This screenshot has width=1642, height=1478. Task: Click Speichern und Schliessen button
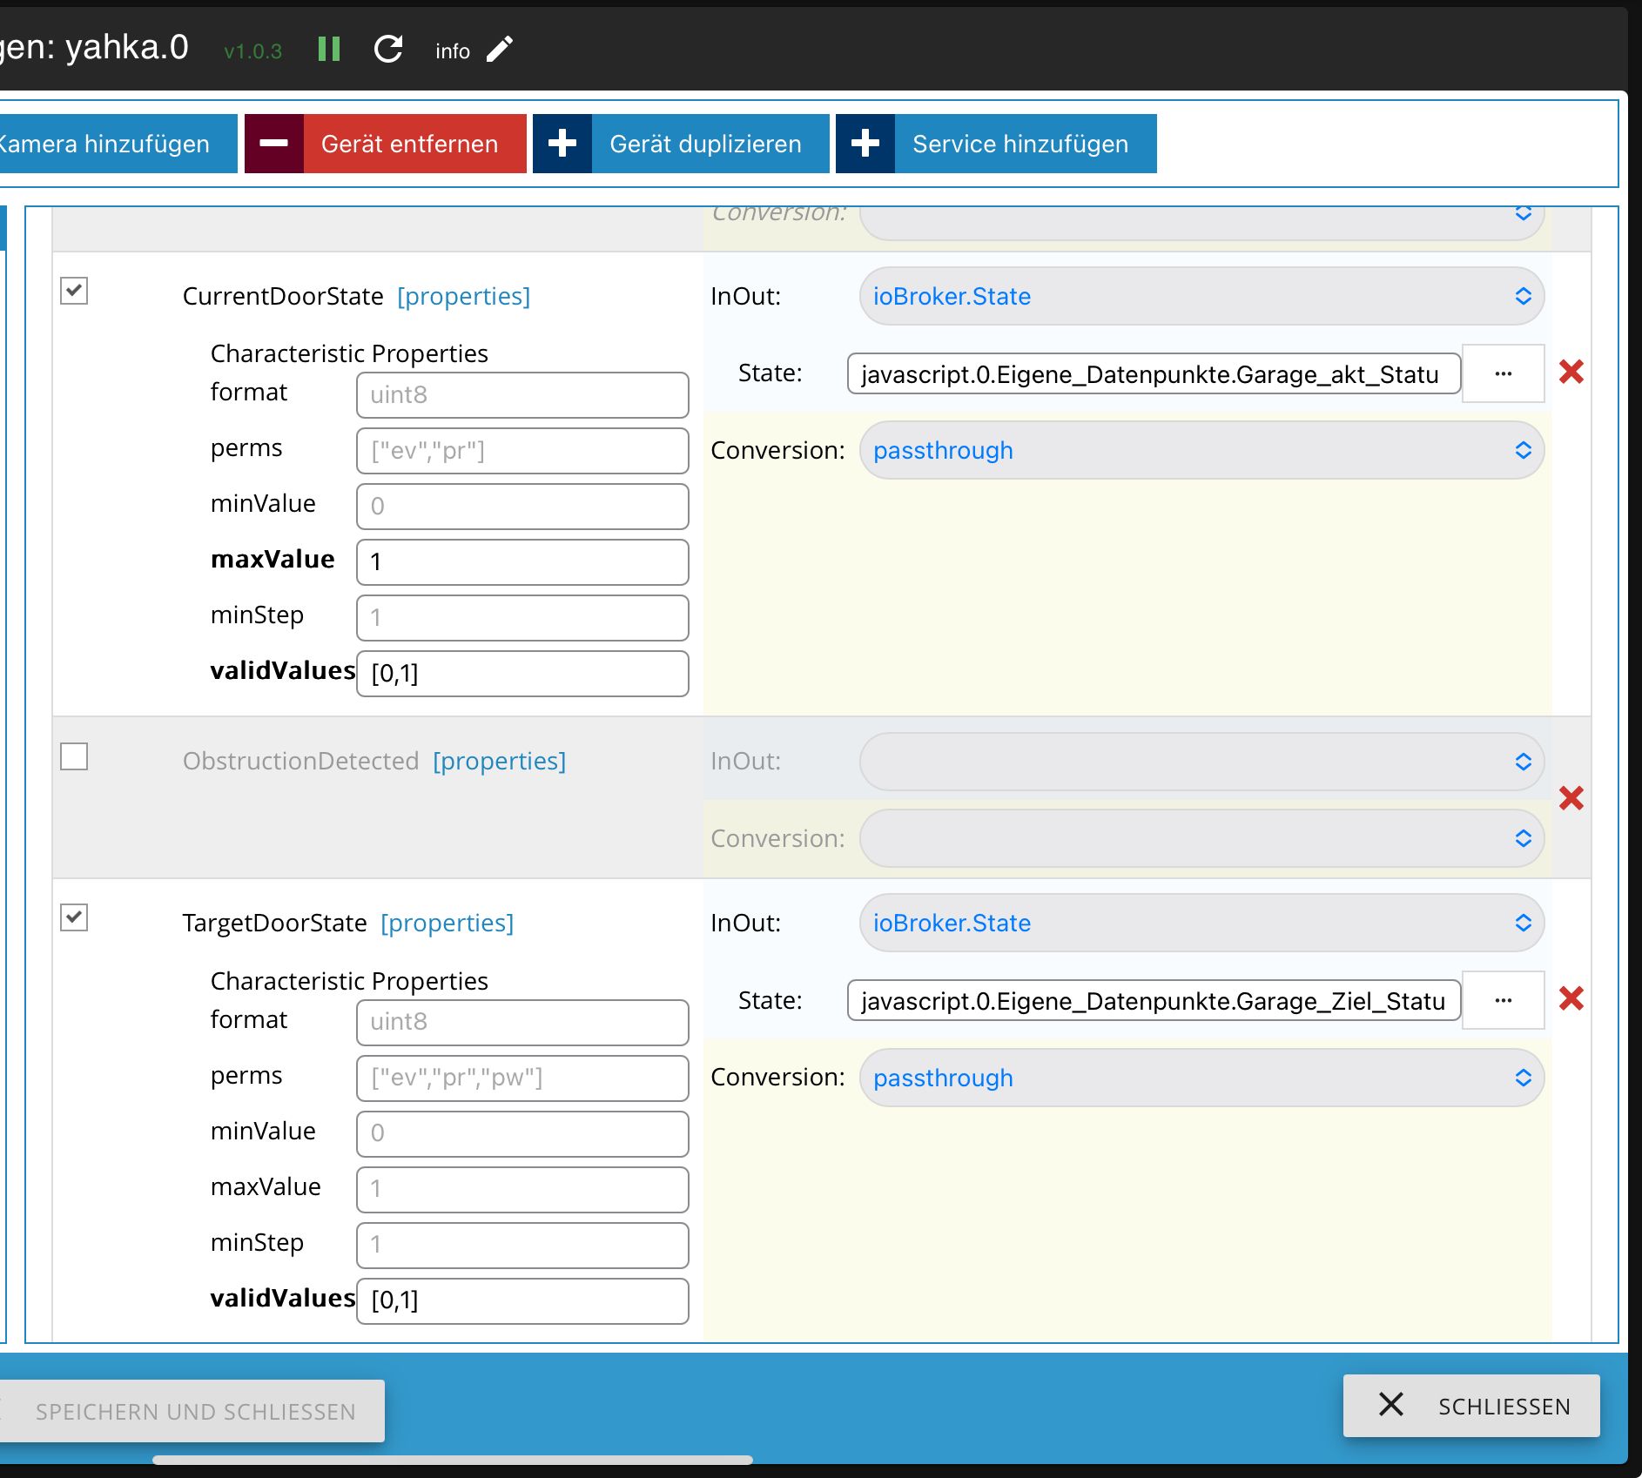(192, 1411)
